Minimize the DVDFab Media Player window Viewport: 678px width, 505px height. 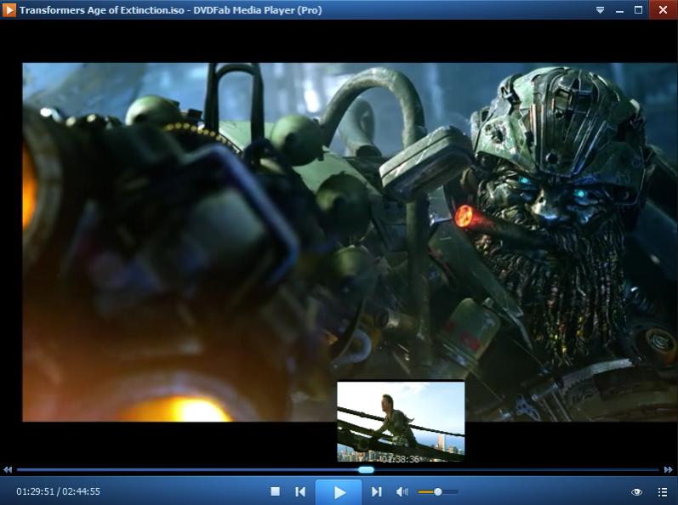point(619,10)
